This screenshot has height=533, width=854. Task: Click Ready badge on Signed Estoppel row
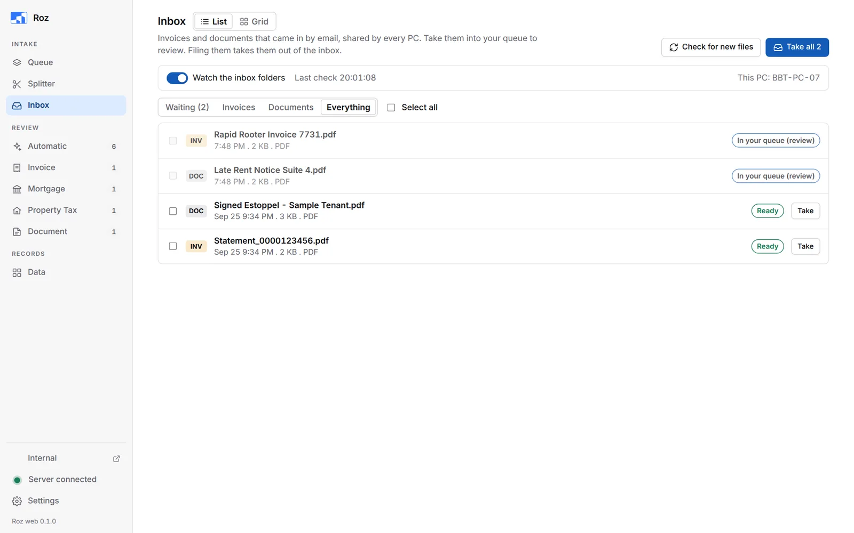(768, 211)
